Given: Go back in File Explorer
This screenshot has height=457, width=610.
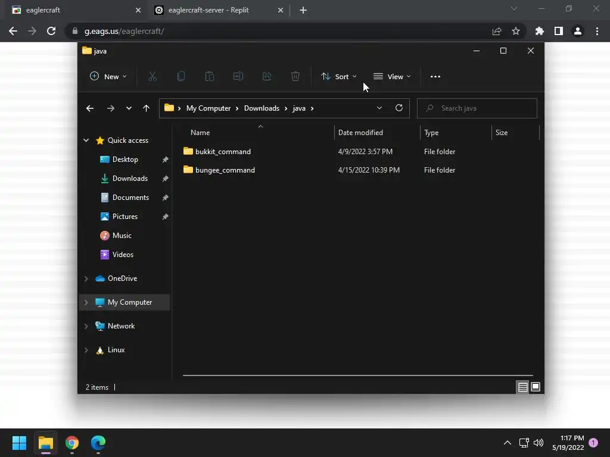Looking at the screenshot, I should (90, 108).
